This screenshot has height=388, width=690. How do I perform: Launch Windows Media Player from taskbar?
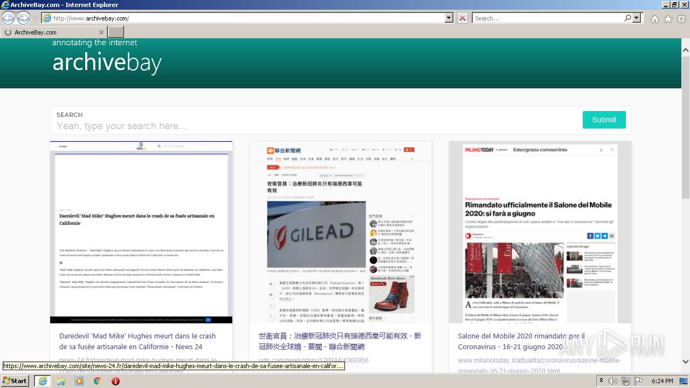click(x=79, y=381)
